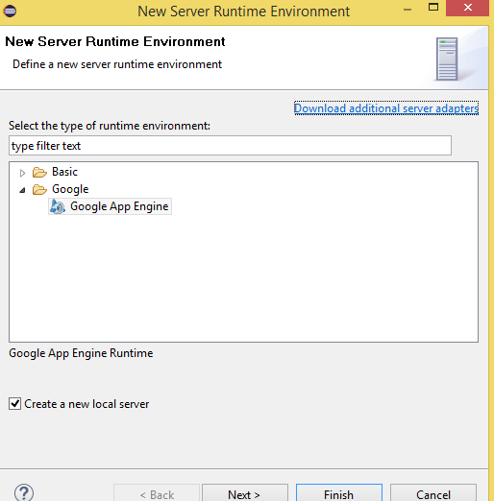Maximize the dialog window

pyautogui.click(x=433, y=8)
